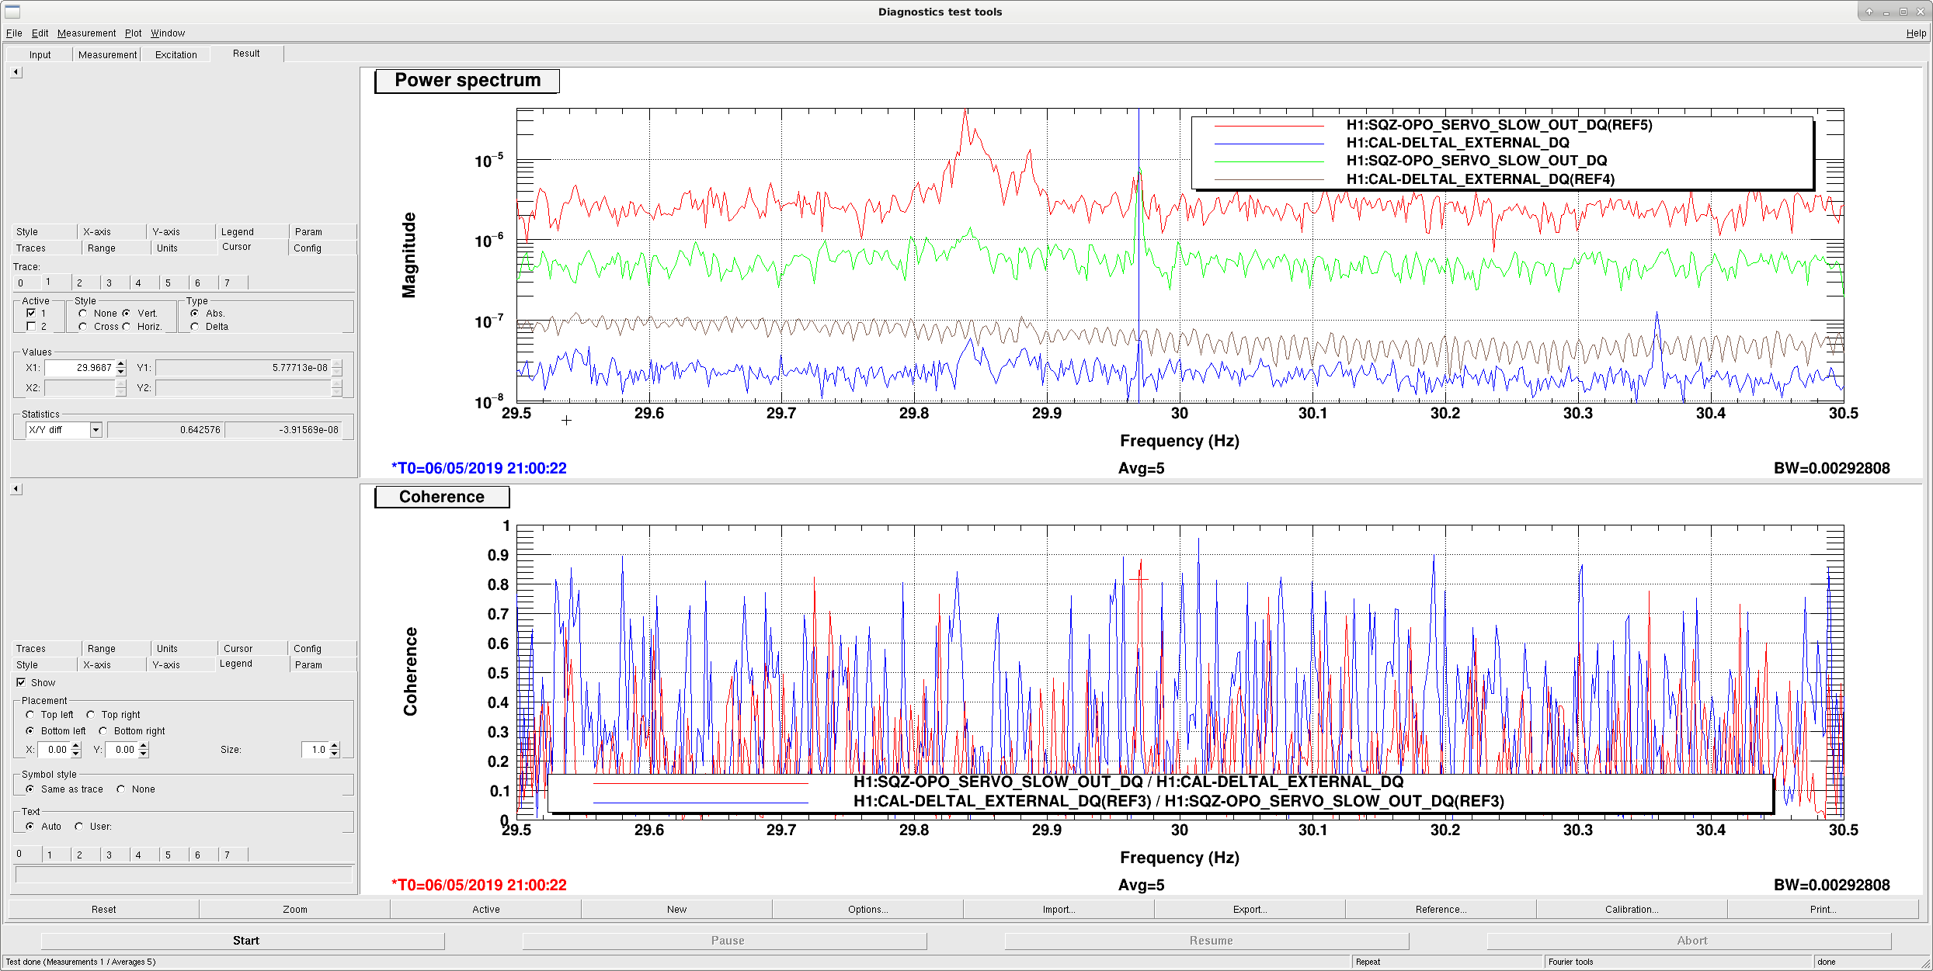Image resolution: width=1933 pixels, height=971 pixels.
Task: Increase the legend Size spinner value
Action: click(335, 746)
